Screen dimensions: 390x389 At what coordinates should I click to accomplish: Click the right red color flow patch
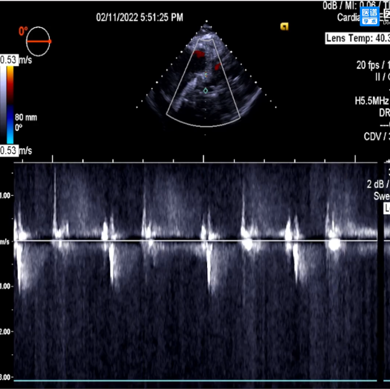point(217,66)
